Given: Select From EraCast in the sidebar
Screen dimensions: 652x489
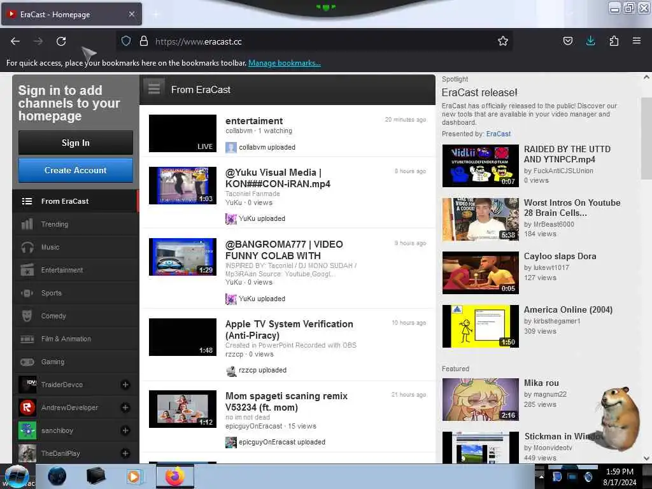Looking at the screenshot, I should (x=75, y=201).
